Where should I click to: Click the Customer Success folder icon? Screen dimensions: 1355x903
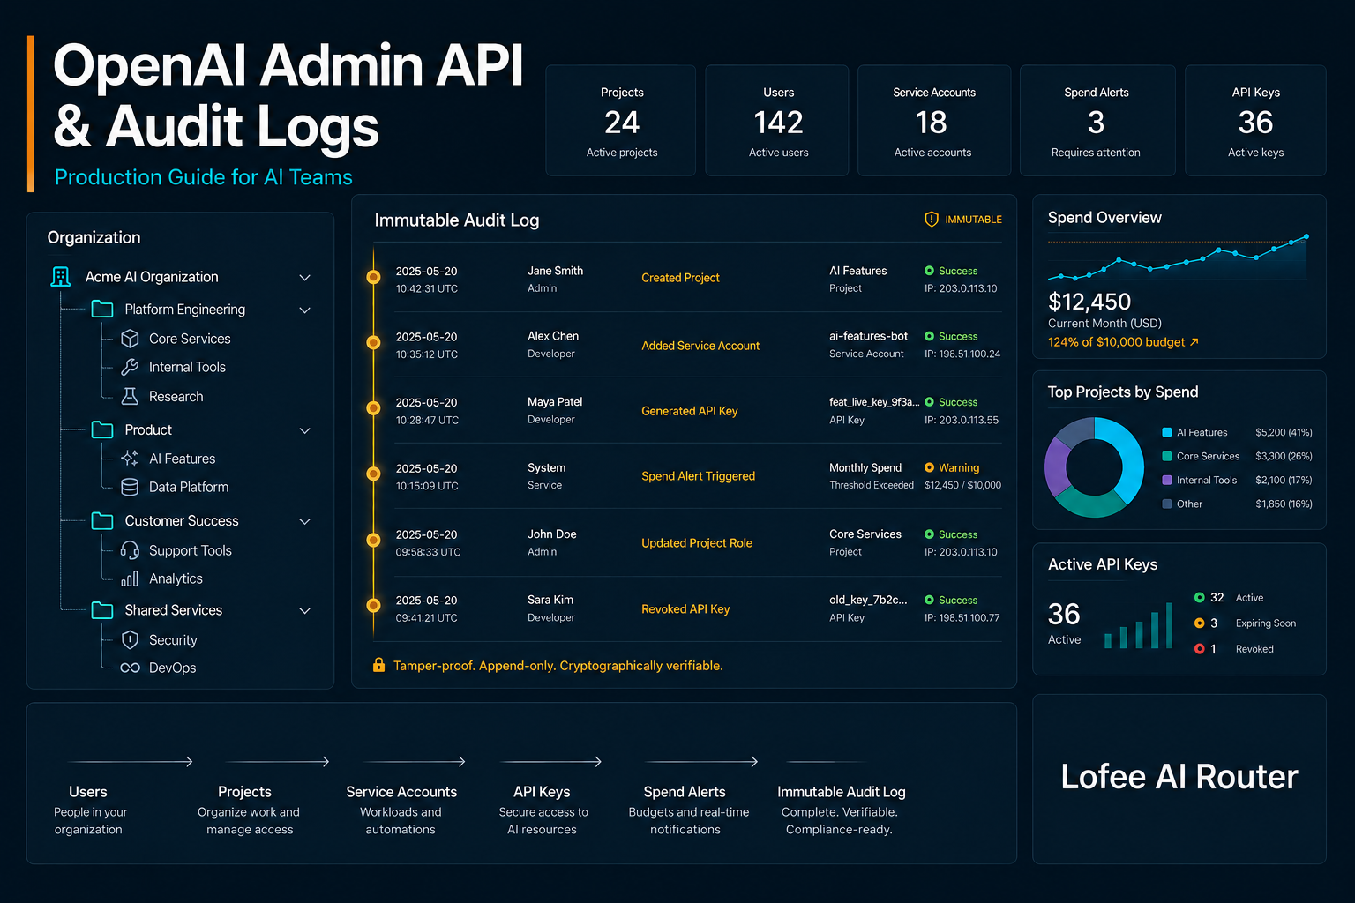pos(102,521)
